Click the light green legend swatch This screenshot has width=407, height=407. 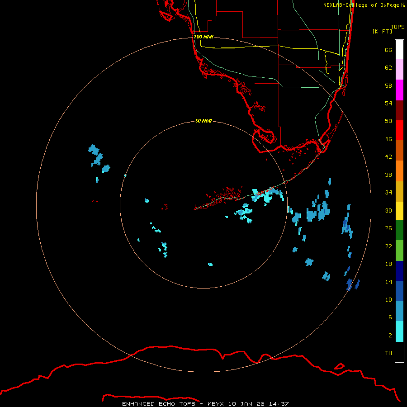tap(399, 251)
